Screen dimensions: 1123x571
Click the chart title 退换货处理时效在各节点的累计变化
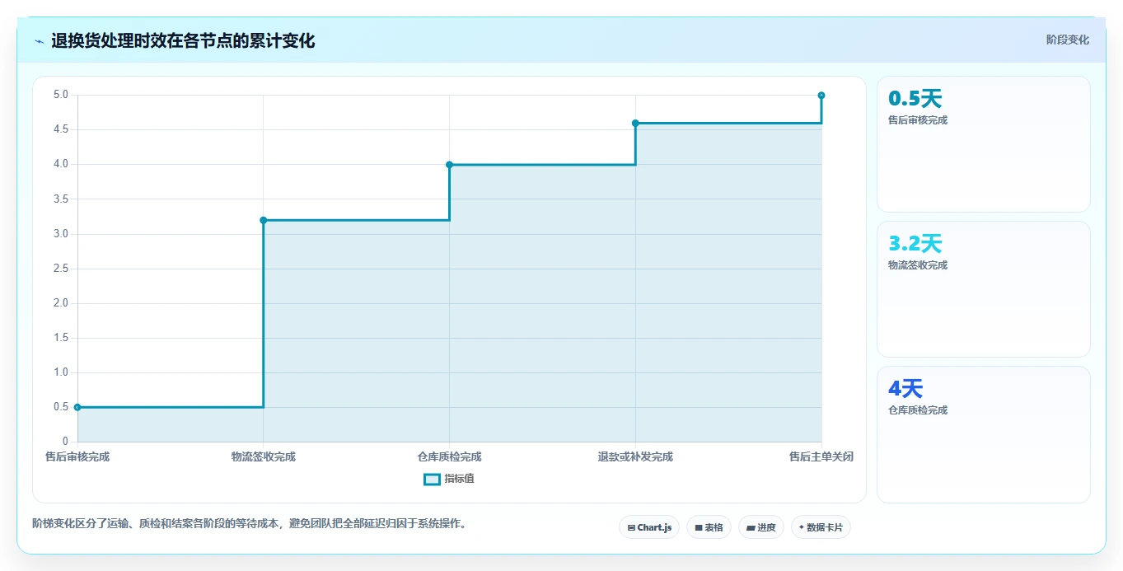pos(183,41)
